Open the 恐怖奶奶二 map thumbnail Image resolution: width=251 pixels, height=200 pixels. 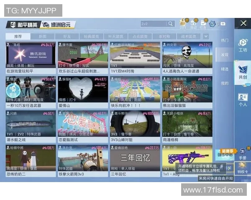31,158
